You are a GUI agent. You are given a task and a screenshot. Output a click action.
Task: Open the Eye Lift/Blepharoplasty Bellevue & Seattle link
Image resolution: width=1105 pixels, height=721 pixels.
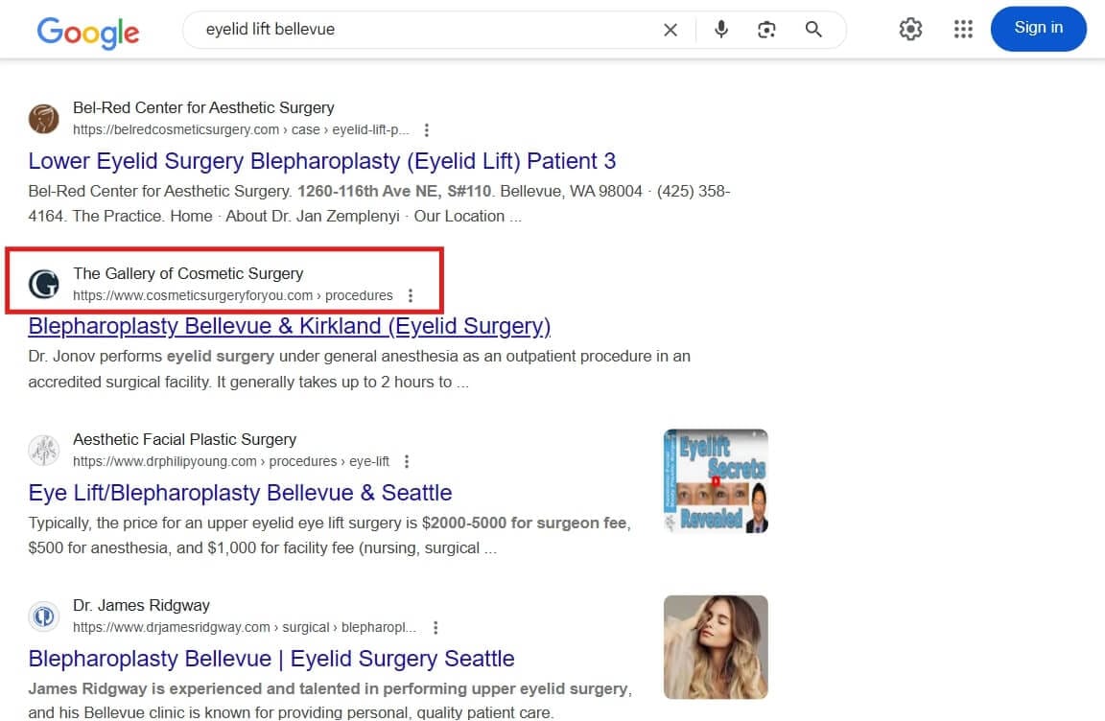pos(241,493)
